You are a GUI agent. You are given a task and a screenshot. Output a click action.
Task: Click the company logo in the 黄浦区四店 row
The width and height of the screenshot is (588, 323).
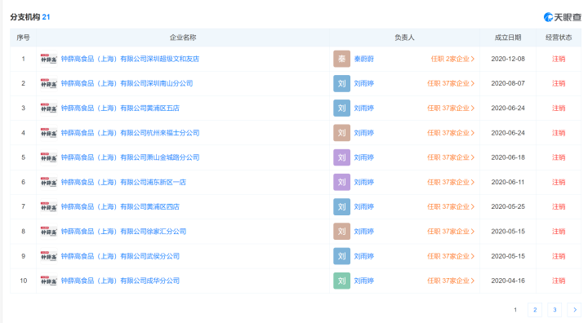coord(49,207)
